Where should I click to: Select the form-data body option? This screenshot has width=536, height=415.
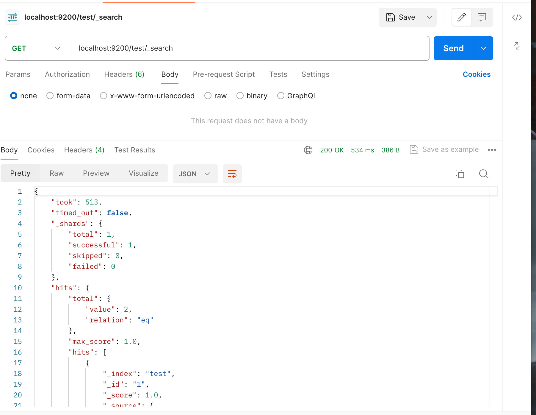(50, 96)
